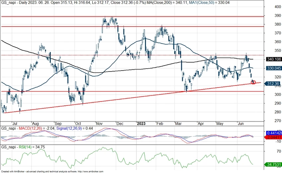This screenshot has height=173, width=282.
Task: Select the blue 330.045 price label
Action: 274,68
